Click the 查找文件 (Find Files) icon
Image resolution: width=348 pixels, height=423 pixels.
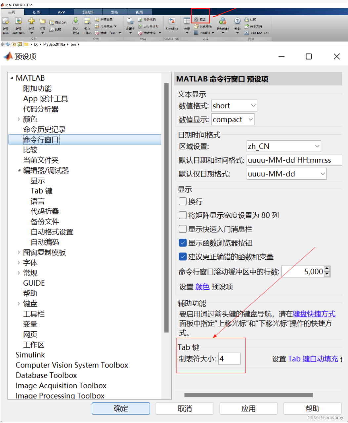[x=52, y=23]
